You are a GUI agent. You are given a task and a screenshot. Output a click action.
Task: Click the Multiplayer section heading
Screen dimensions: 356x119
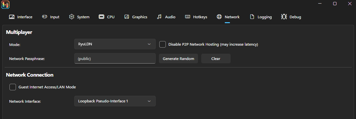point(19,32)
